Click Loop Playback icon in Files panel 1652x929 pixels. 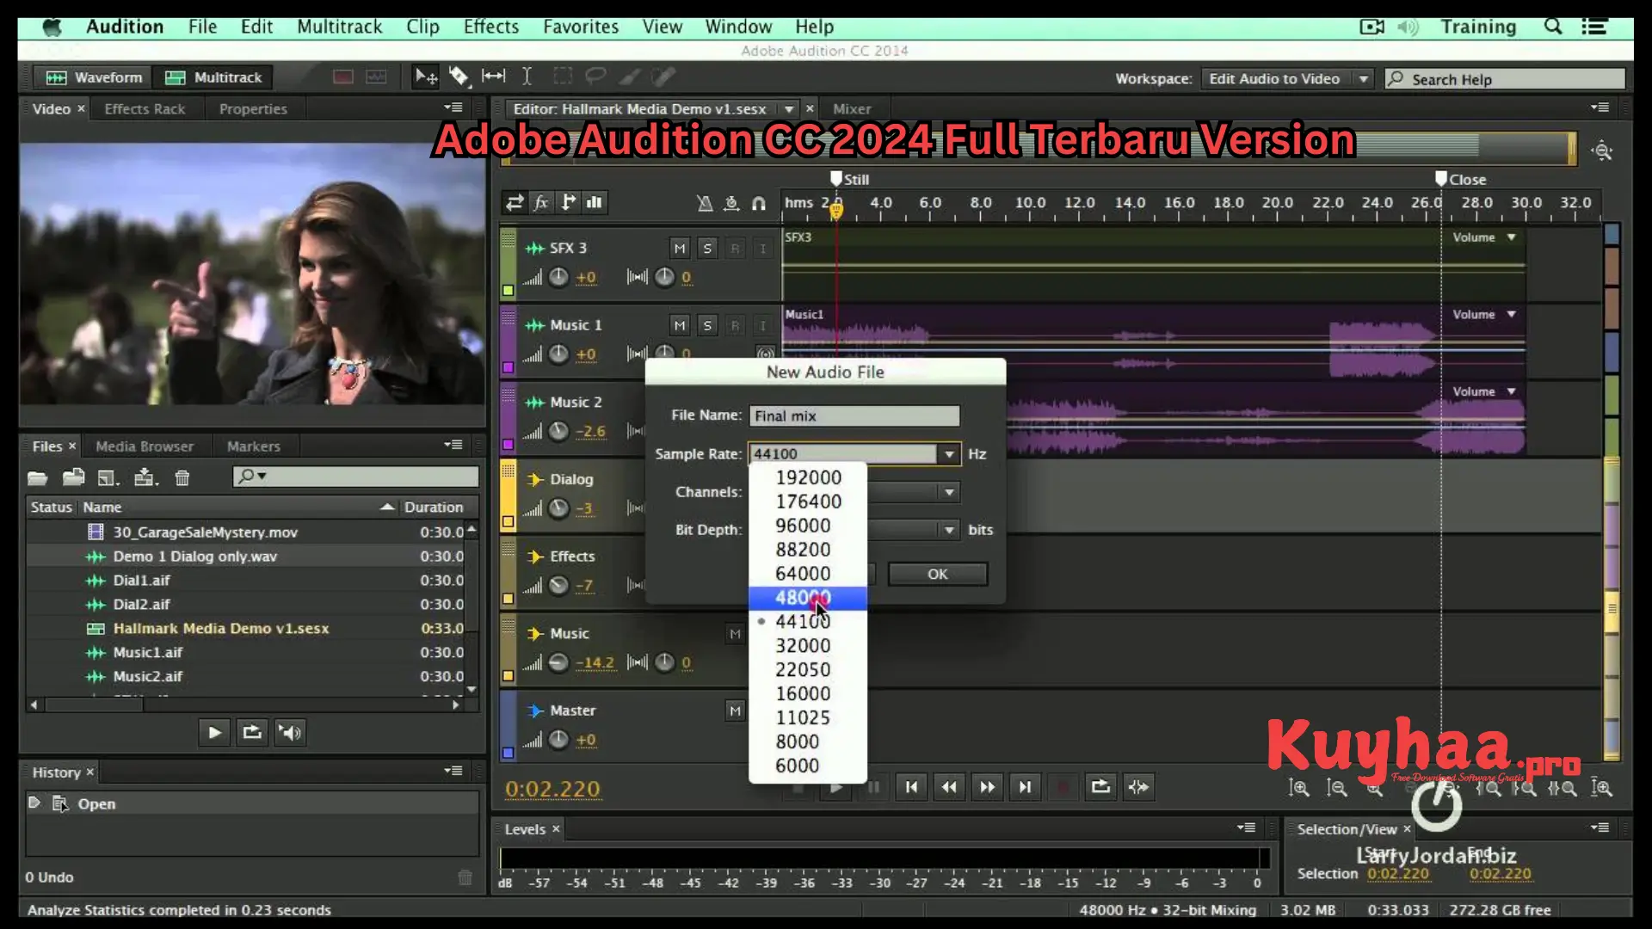(x=252, y=733)
